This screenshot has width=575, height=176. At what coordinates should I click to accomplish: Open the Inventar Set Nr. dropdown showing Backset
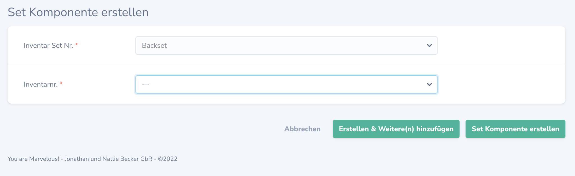286,45
